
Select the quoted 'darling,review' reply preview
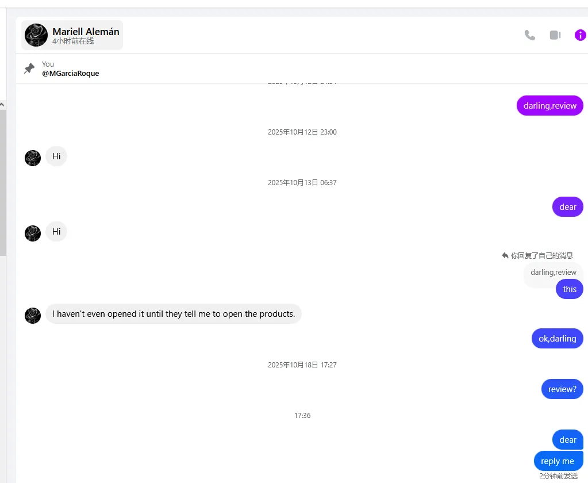553,272
